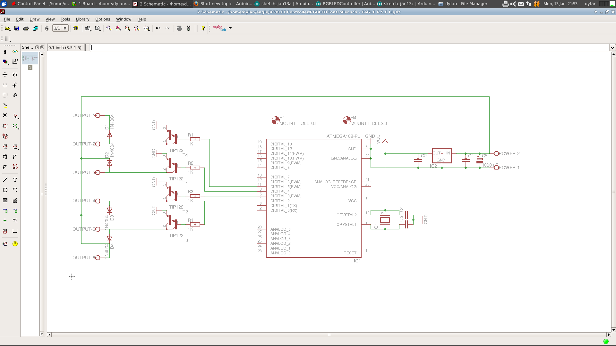616x346 pixels.
Task: Click the Help question mark button
Action: (203, 28)
